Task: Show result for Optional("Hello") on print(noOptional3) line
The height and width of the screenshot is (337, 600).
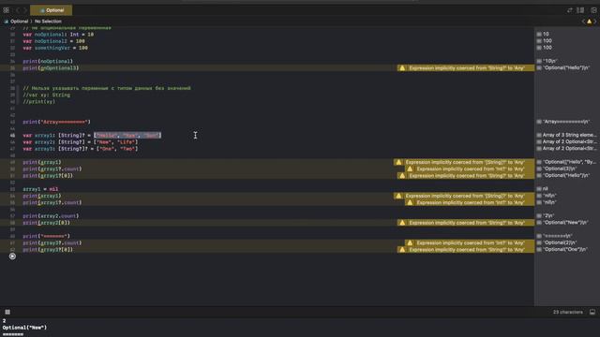Action: click(539, 68)
